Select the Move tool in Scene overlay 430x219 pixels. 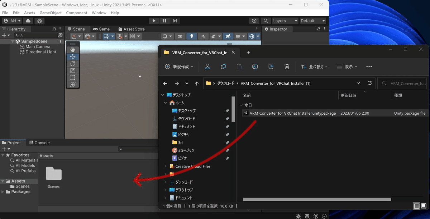(73, 56)
